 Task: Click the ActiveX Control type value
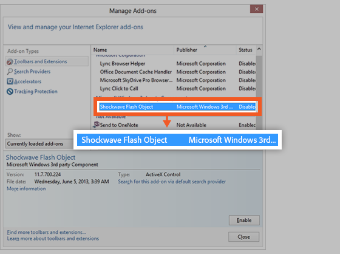point(163,174)
